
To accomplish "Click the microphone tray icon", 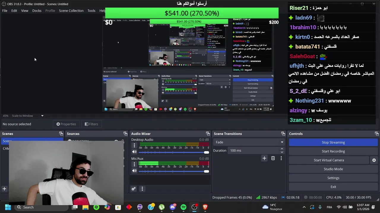I will (x=320, y=207).
